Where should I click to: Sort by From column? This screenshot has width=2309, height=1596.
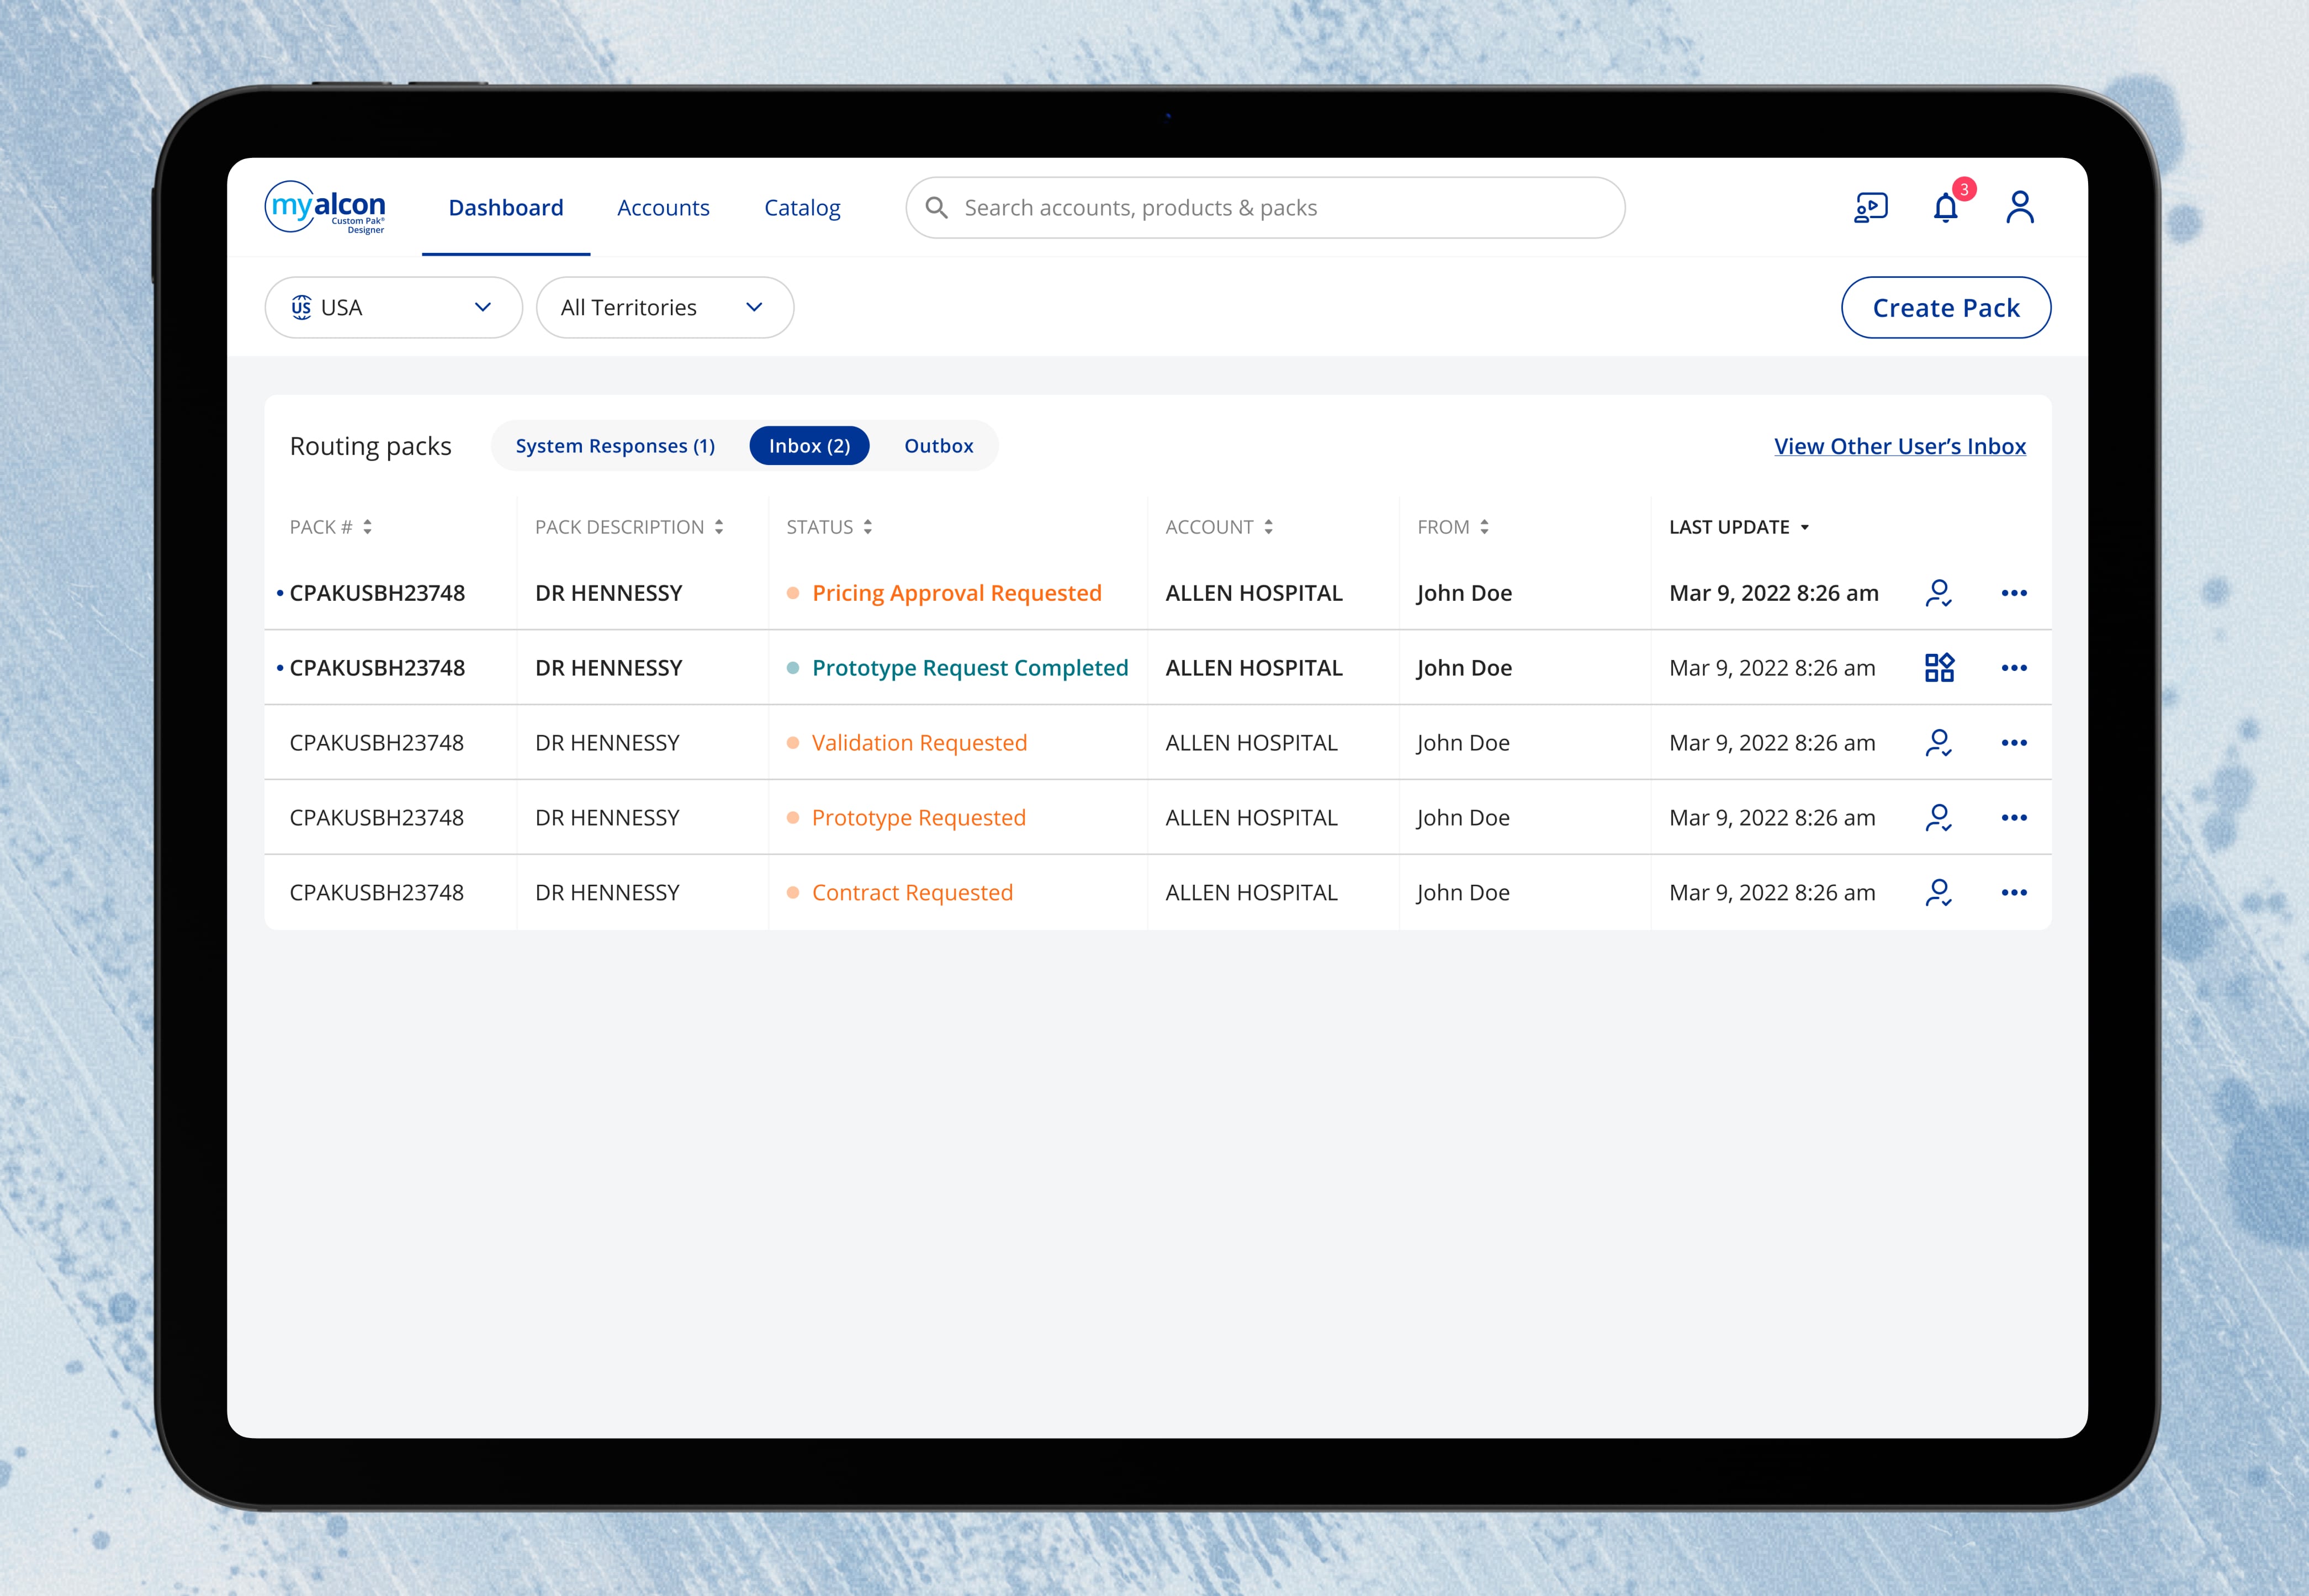[1452, 527]
